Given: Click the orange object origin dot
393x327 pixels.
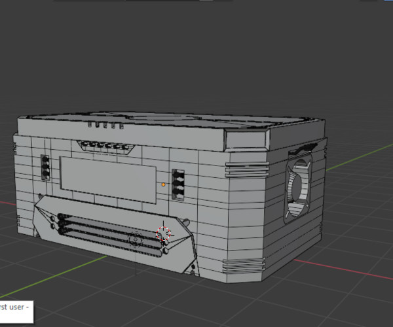Looking at the screenshot, I should tap(163, 184).
